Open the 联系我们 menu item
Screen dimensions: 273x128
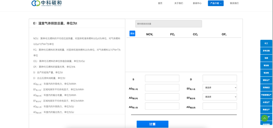click(x=234, y=3)
